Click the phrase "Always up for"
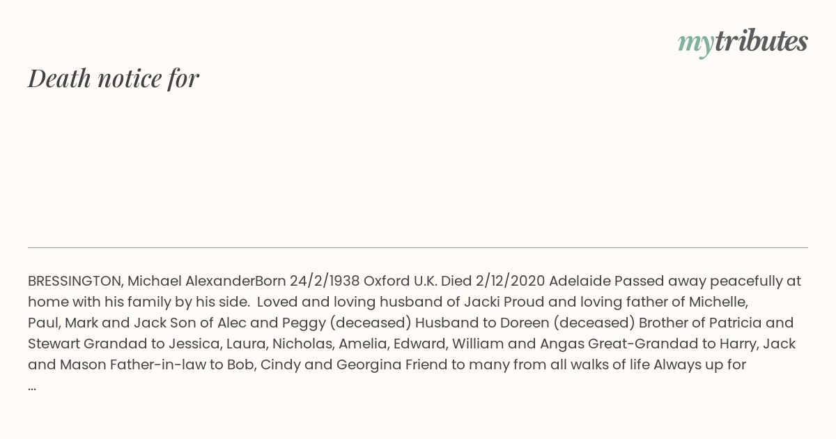 click(x=699, y=365)
